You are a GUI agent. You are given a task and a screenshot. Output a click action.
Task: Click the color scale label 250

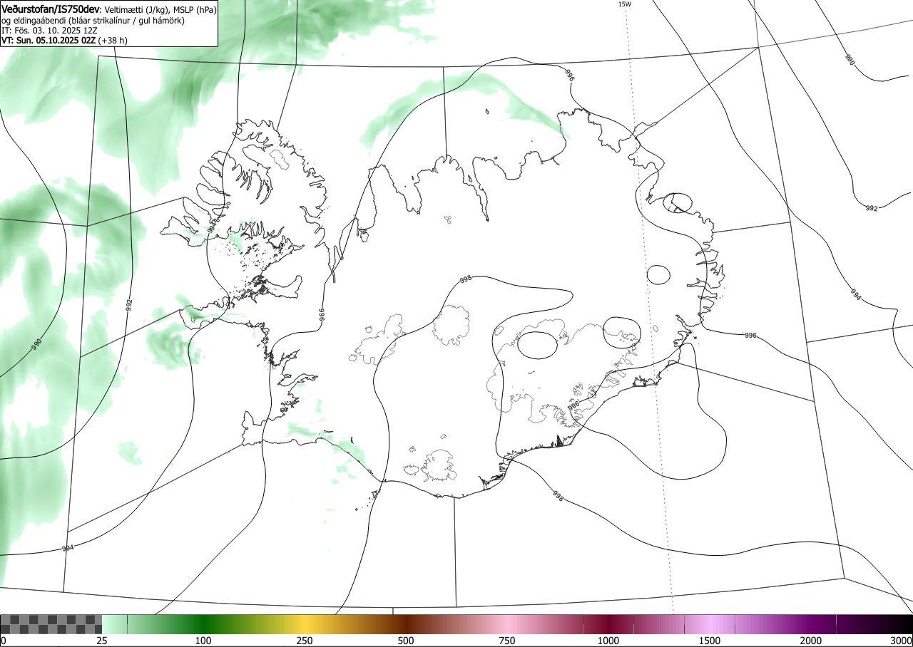(x=305, y=641)
